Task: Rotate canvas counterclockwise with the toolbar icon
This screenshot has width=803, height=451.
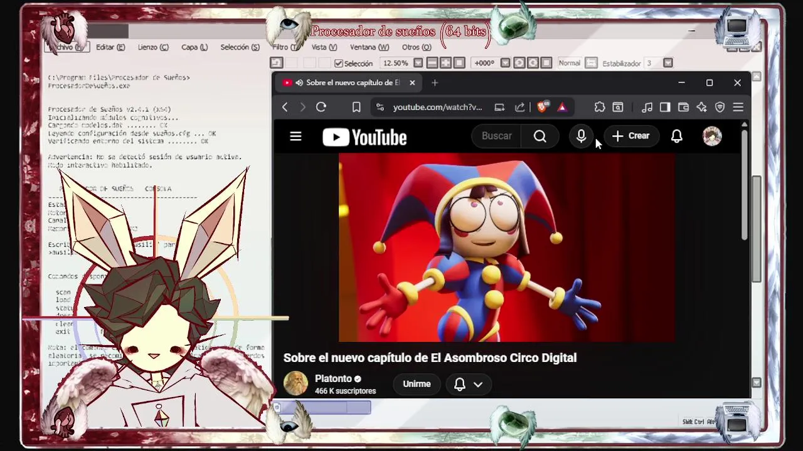Action: pyautogui.click(x=519, y=63)
